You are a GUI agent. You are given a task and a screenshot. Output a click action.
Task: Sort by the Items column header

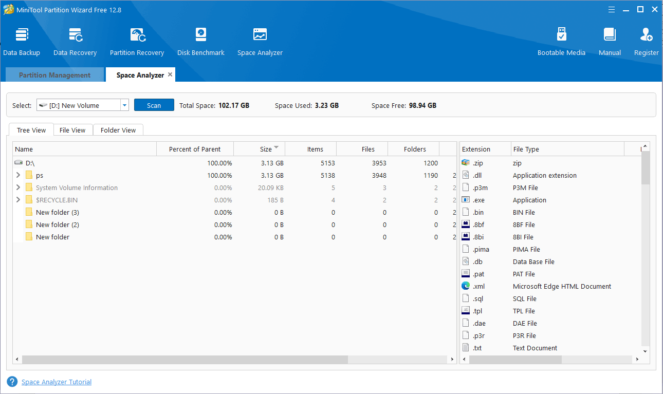coord(310,149)
